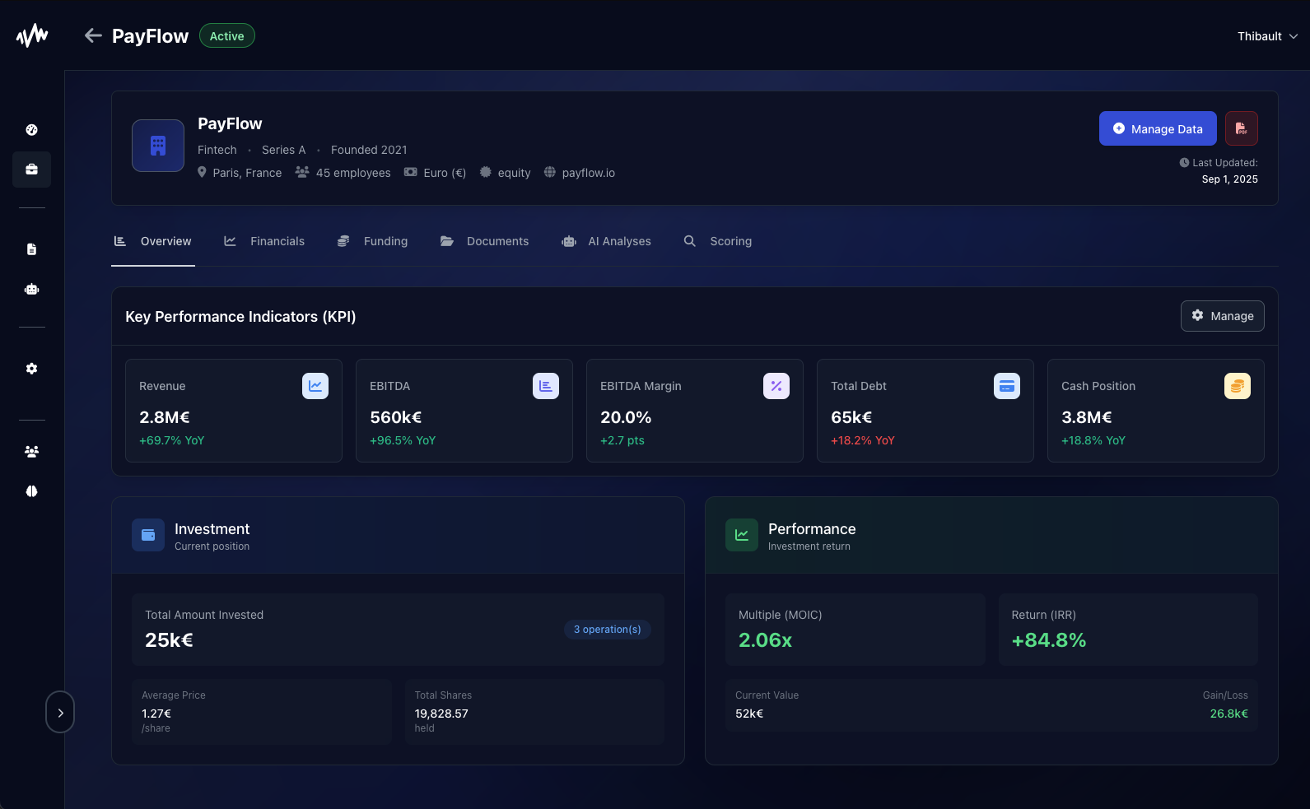Switch to the Financials tab
The image size is (1310, 809).
(264, 241)
